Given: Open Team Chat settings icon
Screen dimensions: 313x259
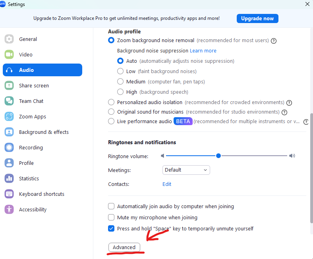Looking at the screenshot, I should [x=9, y=101].
